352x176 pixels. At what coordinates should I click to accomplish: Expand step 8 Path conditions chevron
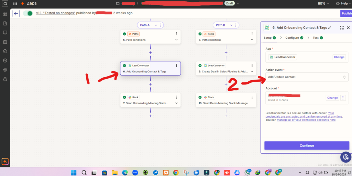252,40
